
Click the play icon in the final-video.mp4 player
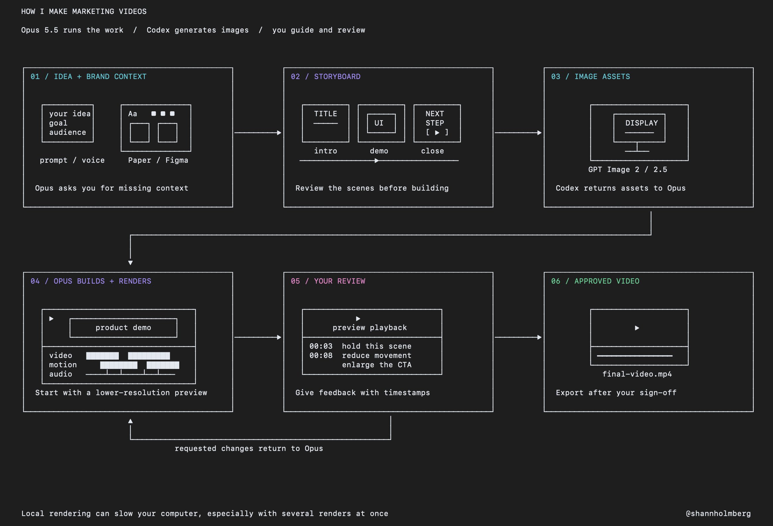(637, 328)
